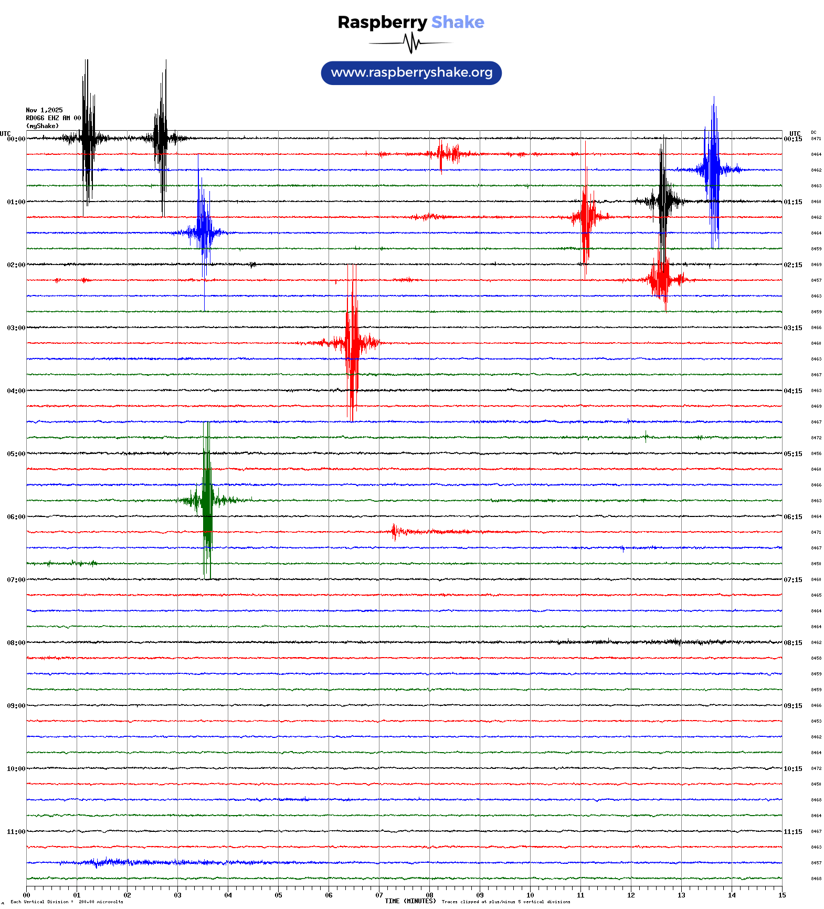Select the 05:00 hour label on left axis

coord(16,454)
